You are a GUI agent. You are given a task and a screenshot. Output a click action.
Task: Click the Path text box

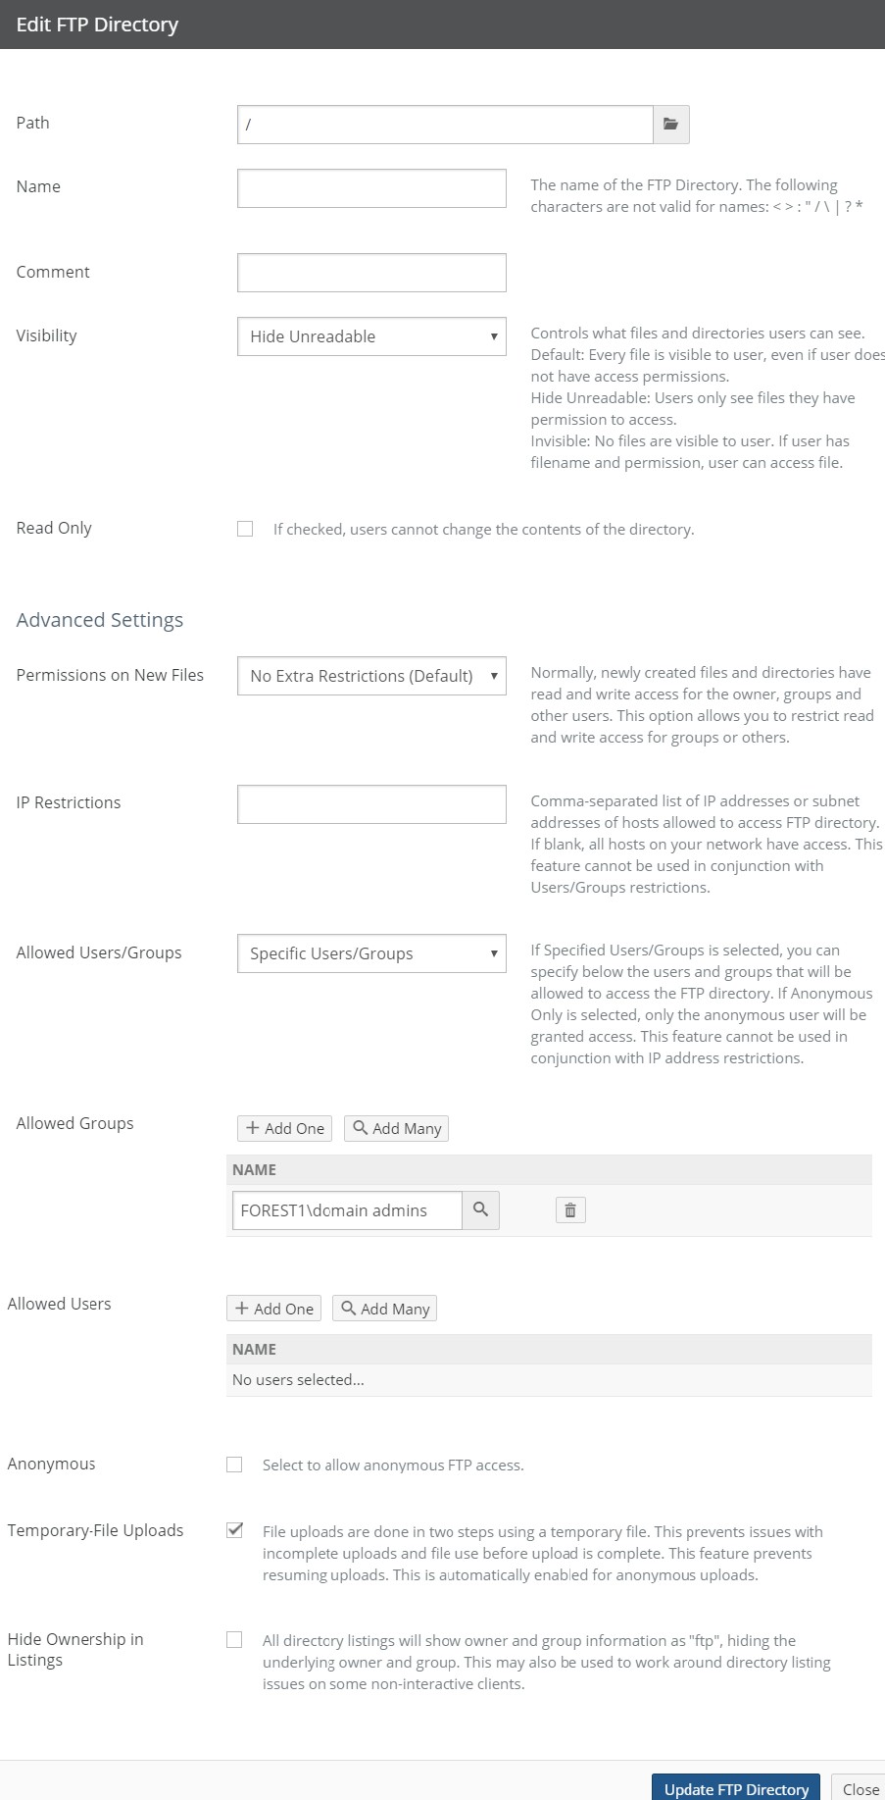click(445, 125)
